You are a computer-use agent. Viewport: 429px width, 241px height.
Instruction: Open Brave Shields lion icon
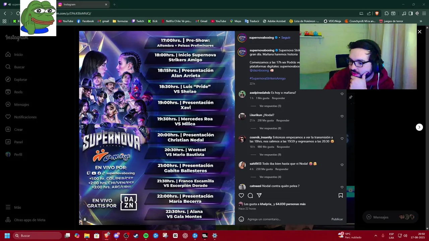pyautogui.click(x=377, y=13)
